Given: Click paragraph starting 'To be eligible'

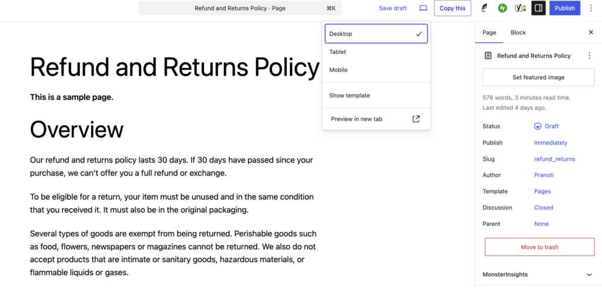Looking at the screenshot, I should click(x=172, y=204).
